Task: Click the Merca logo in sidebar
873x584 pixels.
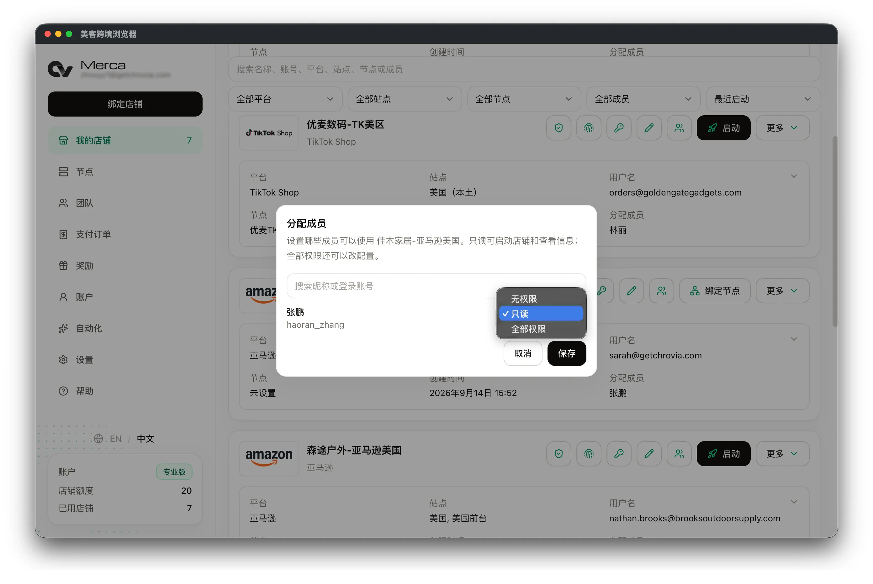Action: click(x=60, y=69)
